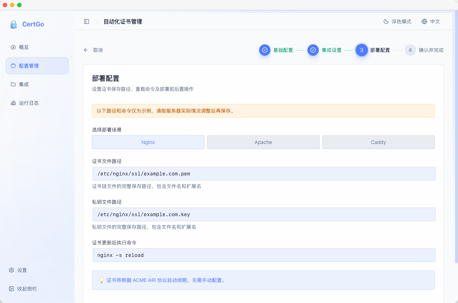
Task: Open 设置 in the sidebar
Action: (x=37, y=270)
